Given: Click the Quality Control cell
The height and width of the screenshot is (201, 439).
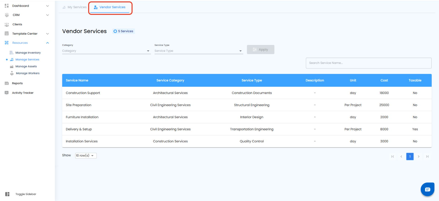Looking at the screenshot, I should pyautogui.click(x=252, y=141).
